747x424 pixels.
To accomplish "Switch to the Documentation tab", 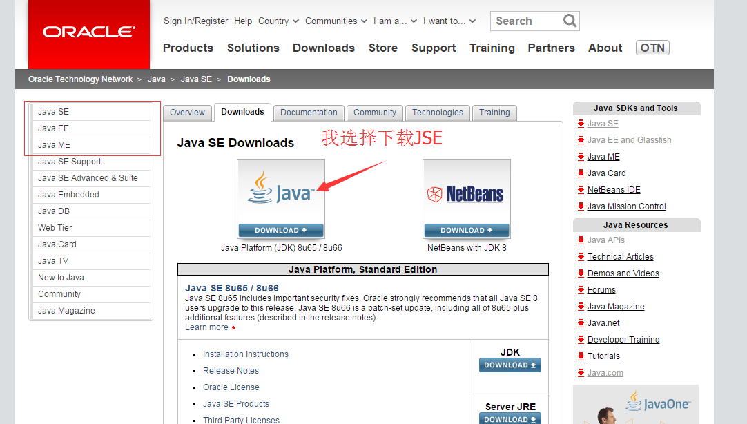I will pyautogui.click(x=309, y=113).
